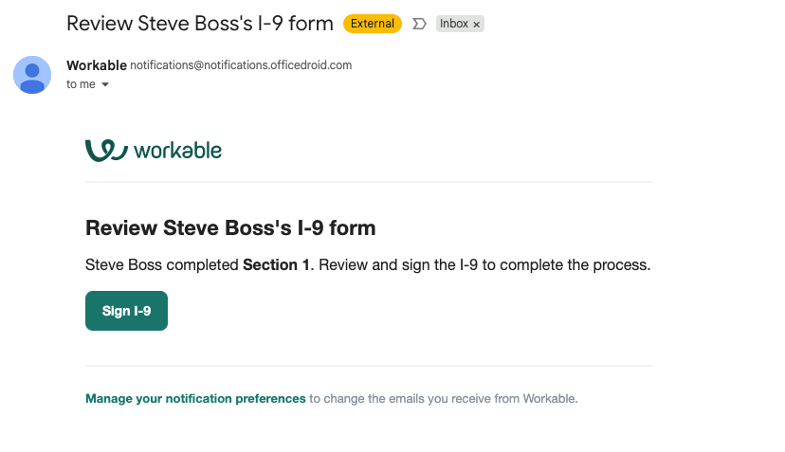Expand recipient details arrow beside 'to me'

[x=105, y=85]
